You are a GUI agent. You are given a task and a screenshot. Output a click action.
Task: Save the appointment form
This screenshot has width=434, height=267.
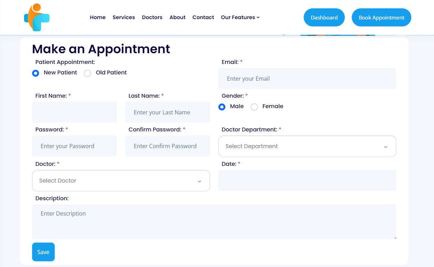click(x=43, y=252)
